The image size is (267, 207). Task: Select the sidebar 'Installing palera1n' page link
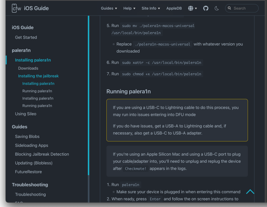click(x=33, y=60)
